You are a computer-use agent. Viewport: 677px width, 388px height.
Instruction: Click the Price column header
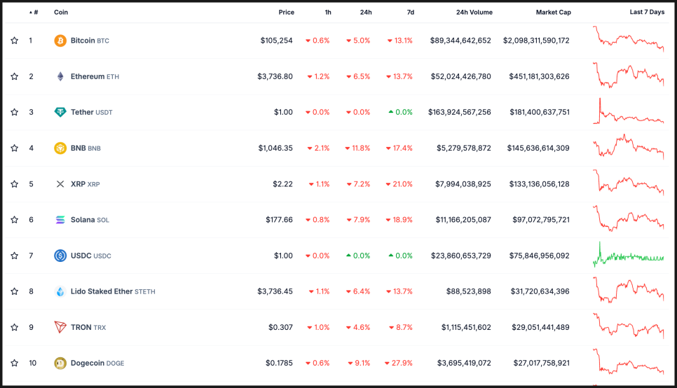pyautogui.click(x=286, y=12)
